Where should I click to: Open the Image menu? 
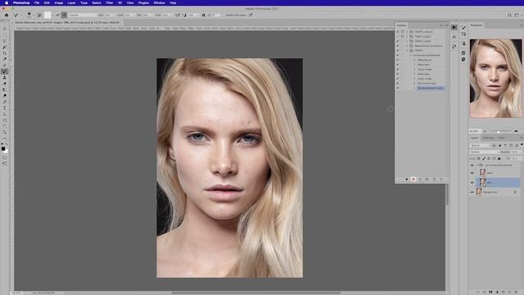(58, 2)
